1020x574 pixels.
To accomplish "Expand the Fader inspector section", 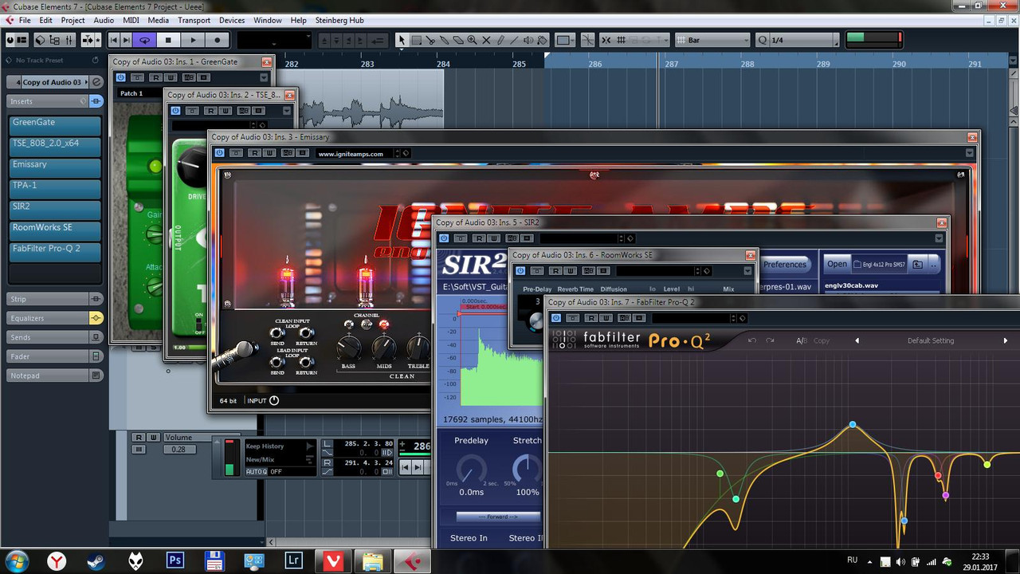I will (48, 356).
